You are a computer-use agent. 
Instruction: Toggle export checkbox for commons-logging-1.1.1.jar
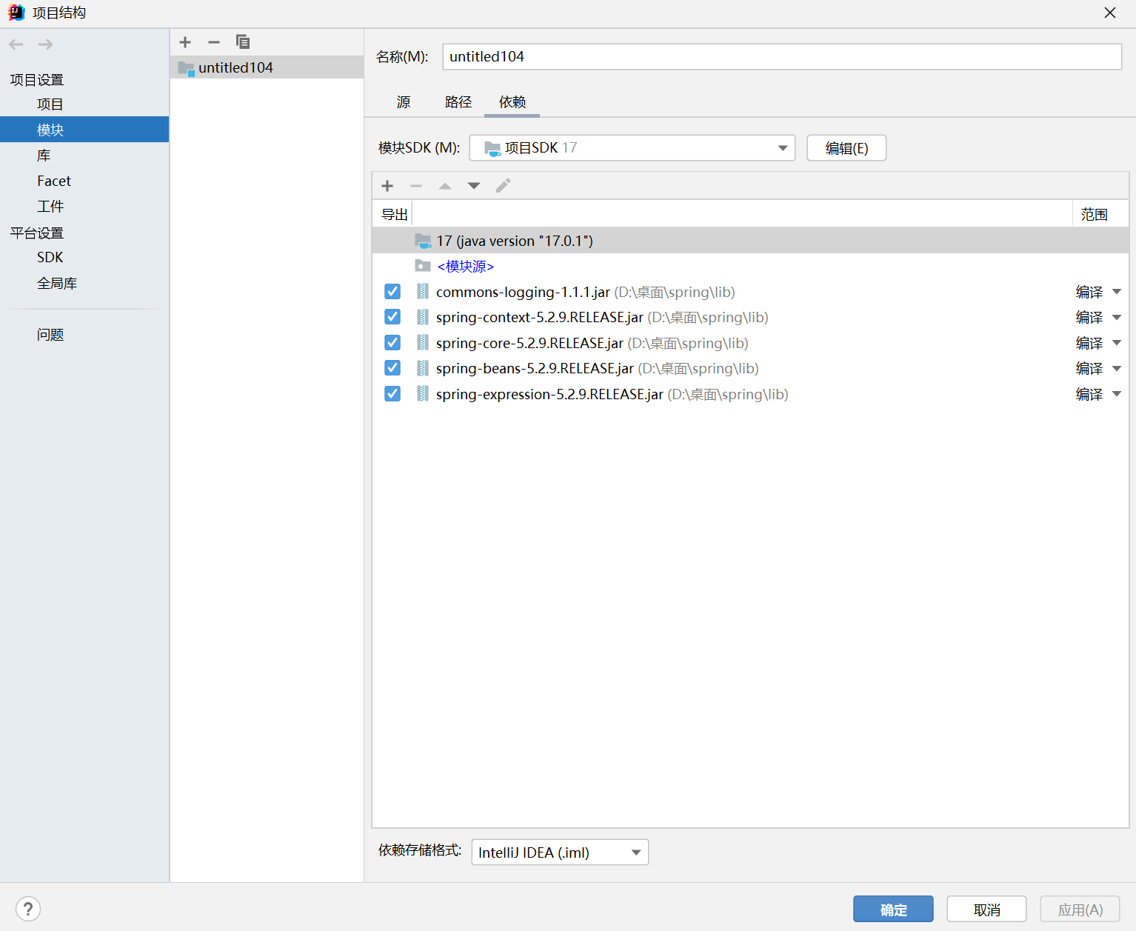[392, 292]
